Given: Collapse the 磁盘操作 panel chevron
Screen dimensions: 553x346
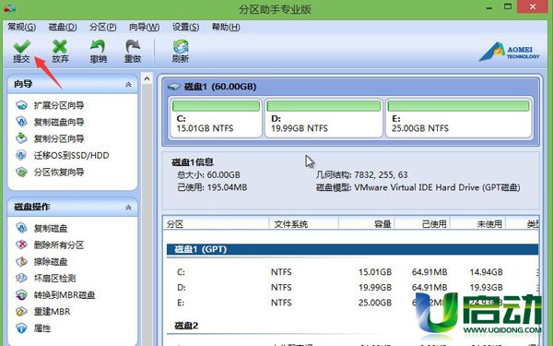Looking at the screenshot, I should (x=128, y=208).
